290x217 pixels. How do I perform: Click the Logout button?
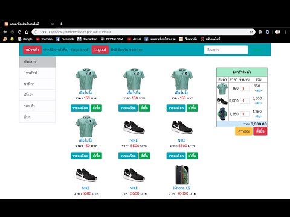(x=100, y=49)
